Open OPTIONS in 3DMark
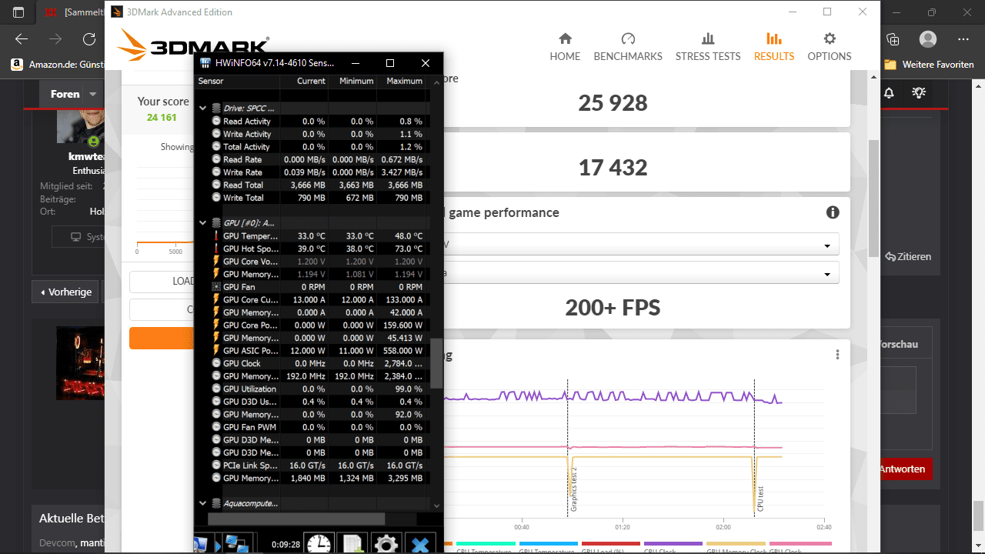The height and width of the screenshot is (554, 985). (830, 47)
